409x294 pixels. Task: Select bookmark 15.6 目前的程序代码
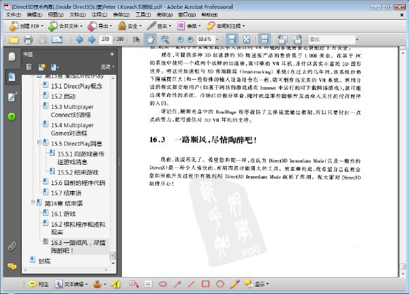click(78, 183)
